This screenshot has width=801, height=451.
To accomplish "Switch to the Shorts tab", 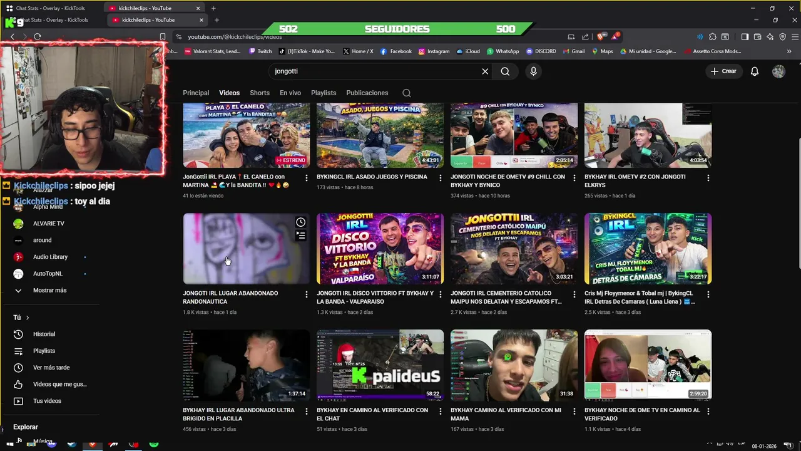I will tap(260, 93).
